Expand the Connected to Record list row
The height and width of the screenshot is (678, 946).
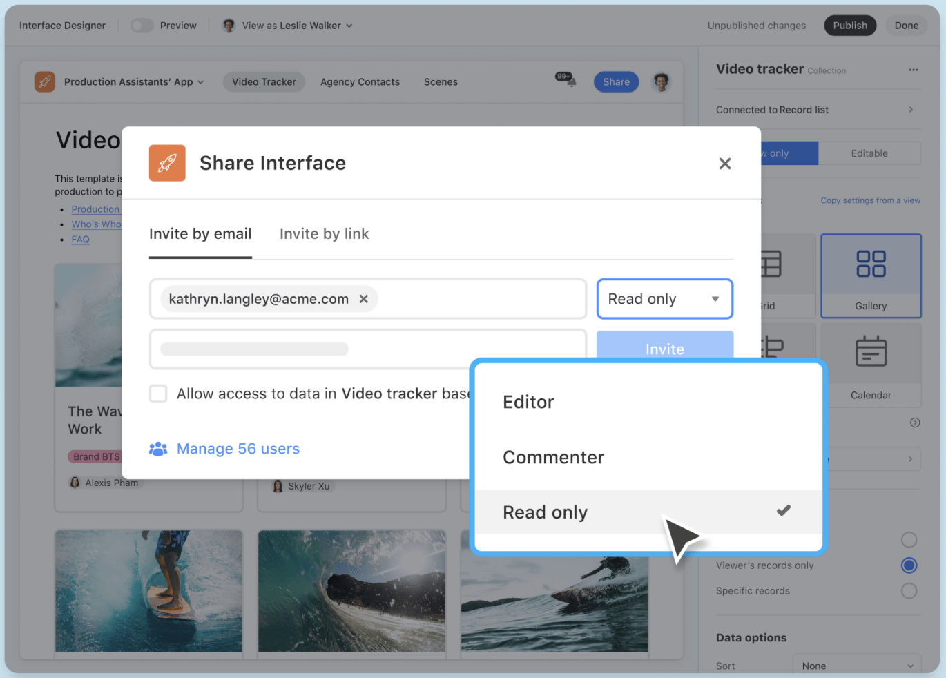click(818, 110)
